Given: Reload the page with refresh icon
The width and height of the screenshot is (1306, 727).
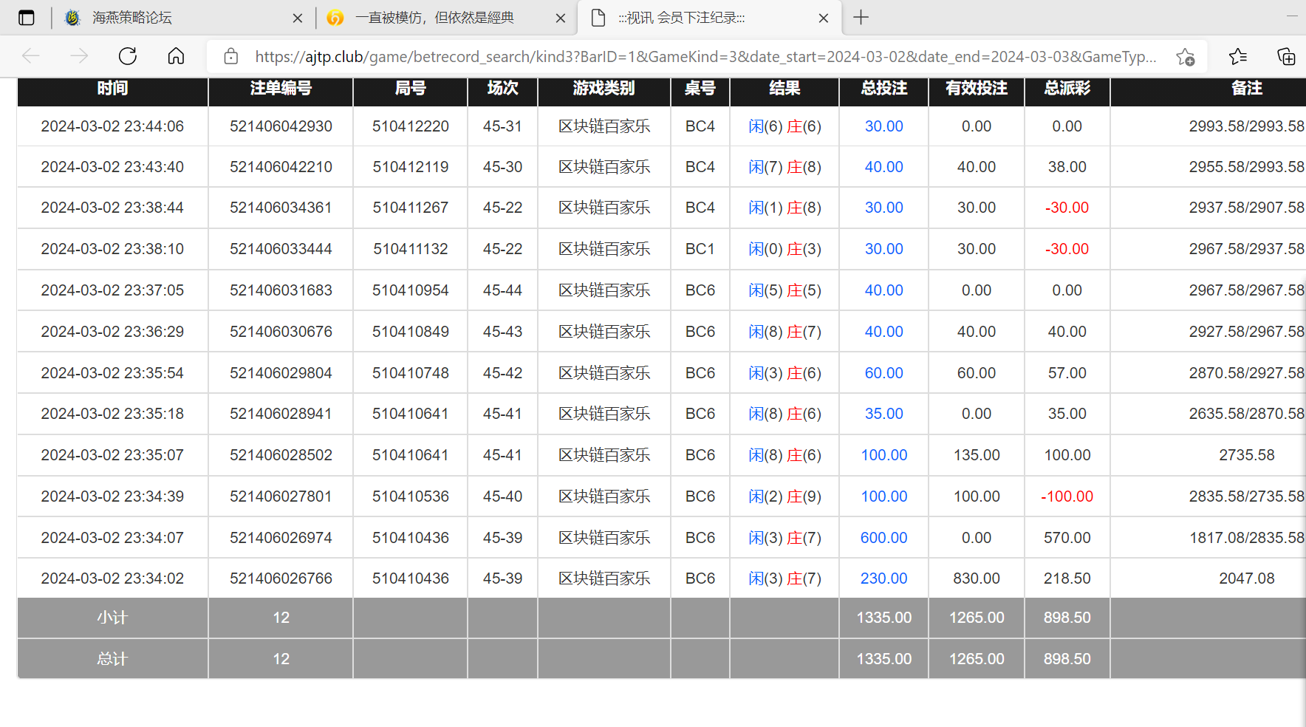Looking at the screenshot, I should tap(128, 56).
